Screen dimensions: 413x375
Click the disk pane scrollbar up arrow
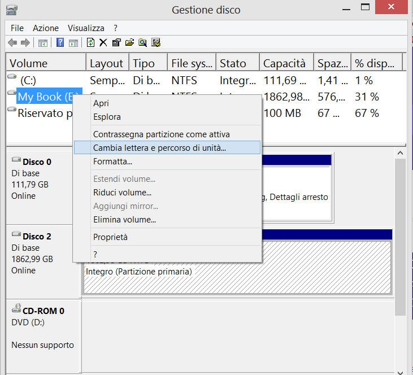click(401, 153)
